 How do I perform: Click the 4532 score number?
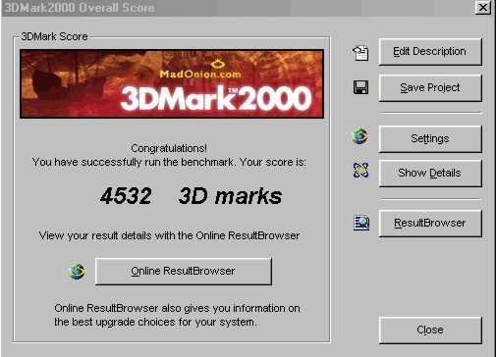click(126, 196)
